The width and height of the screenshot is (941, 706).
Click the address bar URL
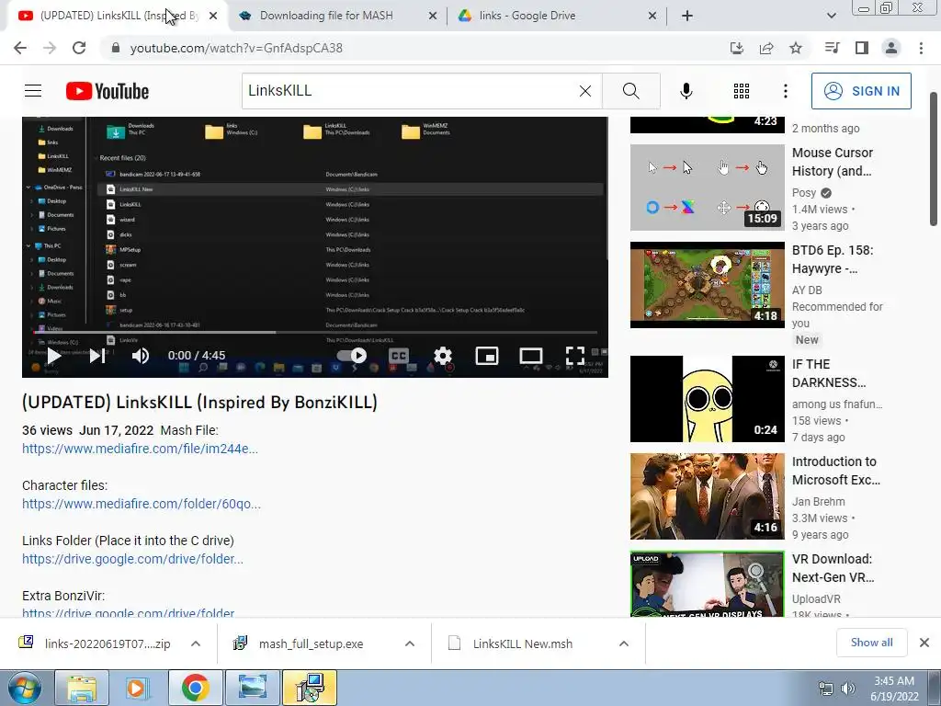[236, 48]
